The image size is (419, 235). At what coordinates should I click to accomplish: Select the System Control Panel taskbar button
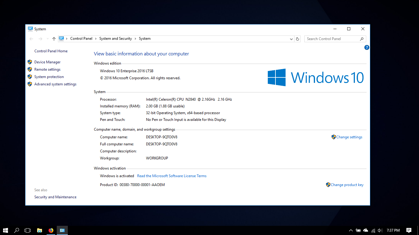pyautogui.click(x=62, y=230)
